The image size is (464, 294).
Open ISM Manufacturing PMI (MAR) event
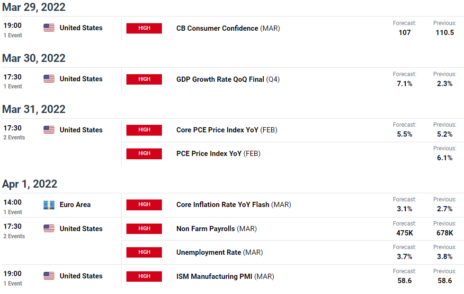[x=225, y=277]
